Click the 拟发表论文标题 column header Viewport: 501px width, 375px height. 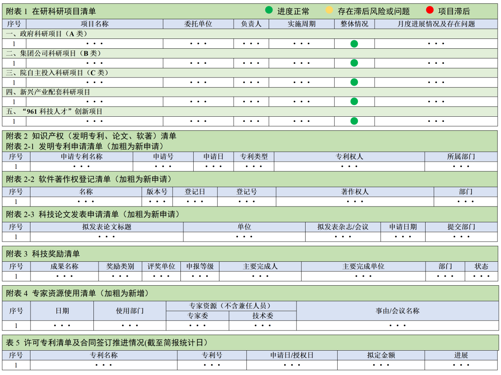[107, 227]
